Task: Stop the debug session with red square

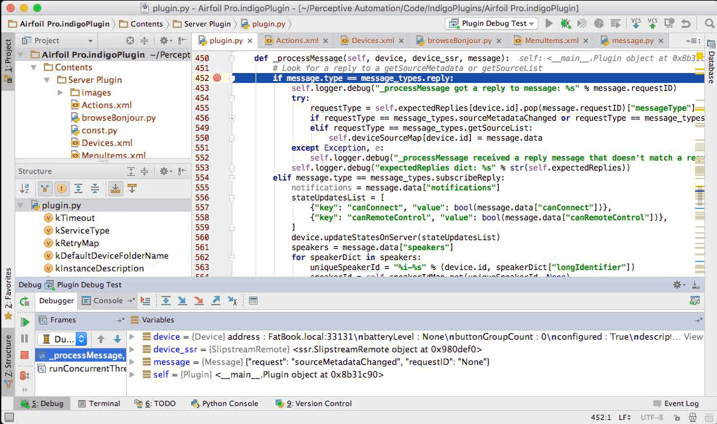Action: [x=25, y=356]
